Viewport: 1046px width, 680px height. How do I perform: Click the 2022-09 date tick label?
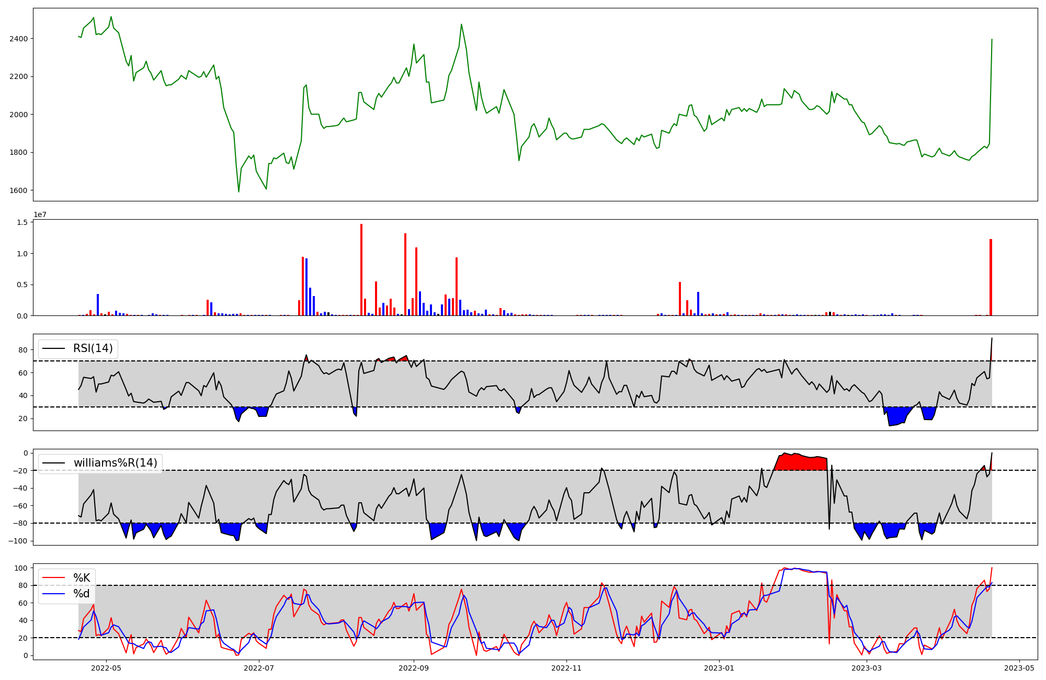pyautogui.click(x=414, y=668)
